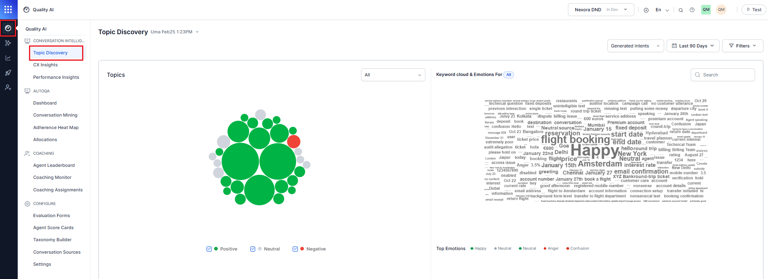
Task: Open Conversation Sources in sidebar
Action: [x=57, y=252]
